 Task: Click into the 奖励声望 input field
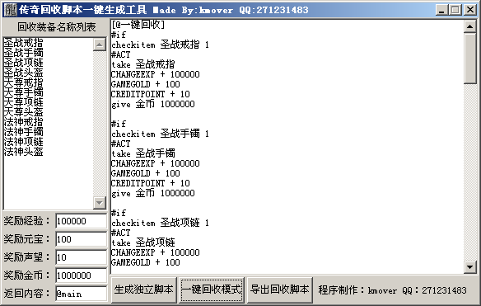(82, 257)
